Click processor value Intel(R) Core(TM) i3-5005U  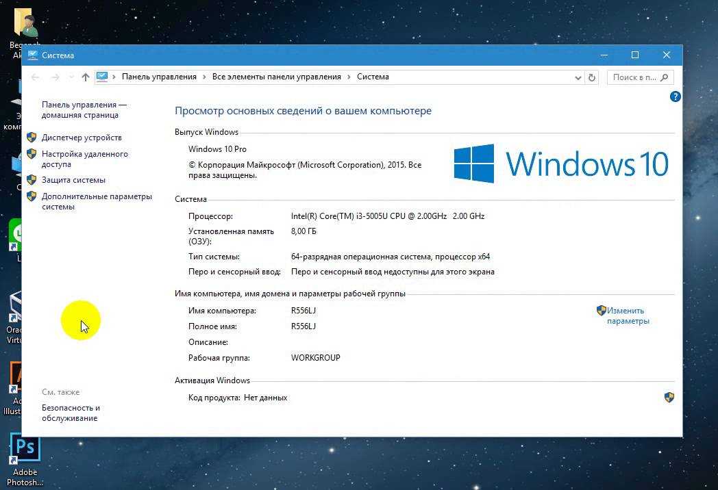pos(387,216)
